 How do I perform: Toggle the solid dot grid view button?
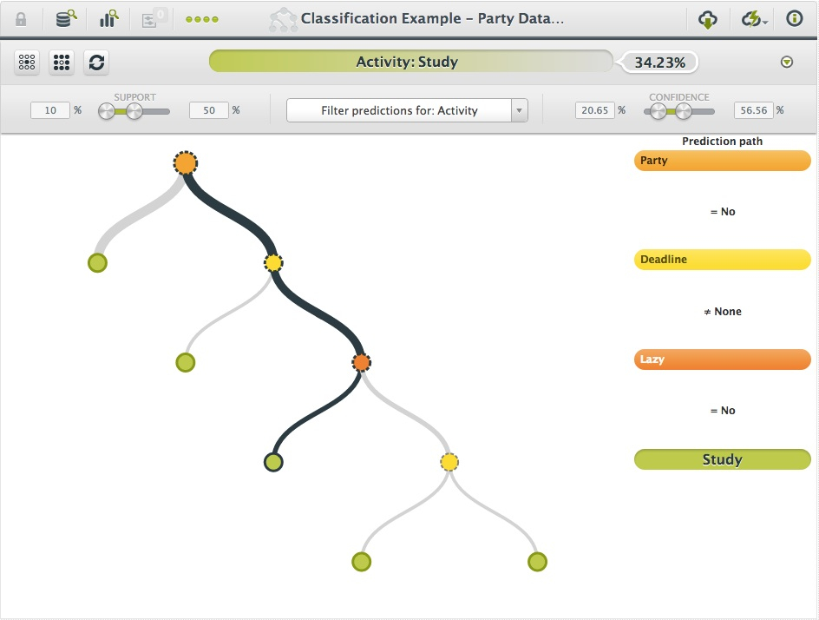click(62, 62)
